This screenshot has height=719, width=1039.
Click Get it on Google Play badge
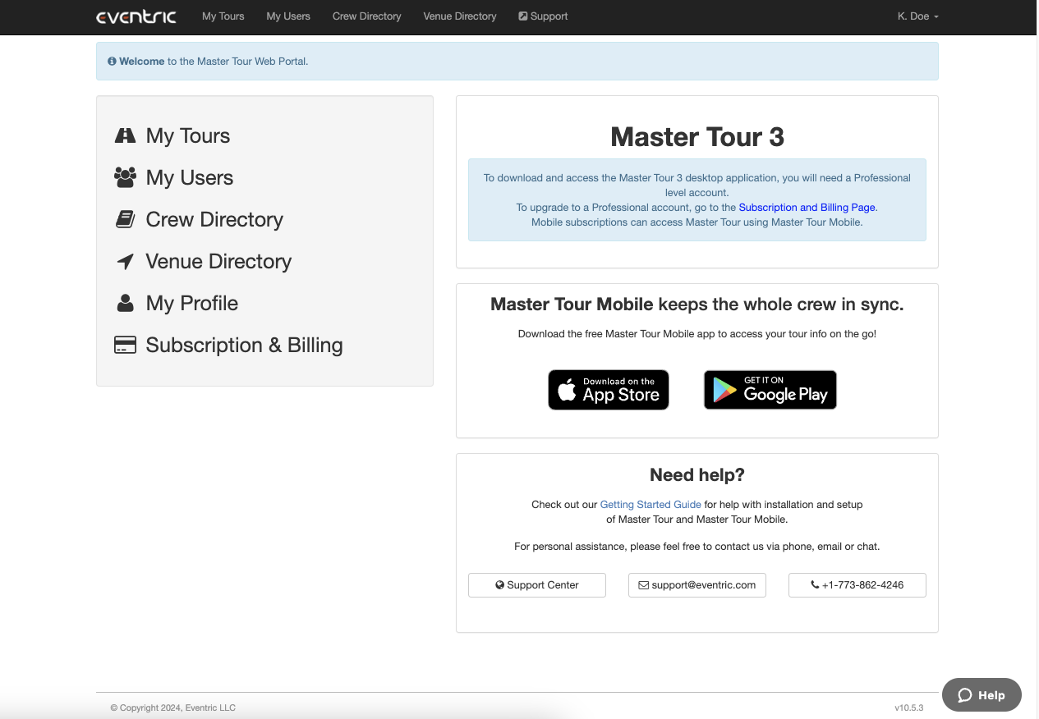click(x=770, y=390)
